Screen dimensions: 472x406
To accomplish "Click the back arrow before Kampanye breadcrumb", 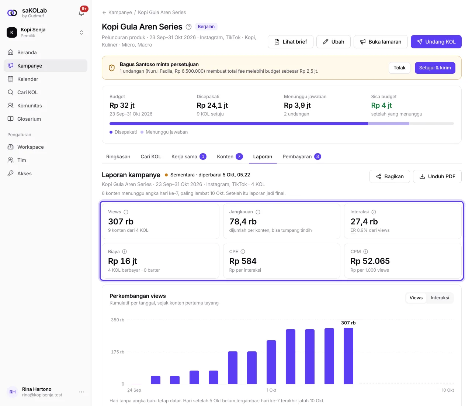I will [104, 13].
